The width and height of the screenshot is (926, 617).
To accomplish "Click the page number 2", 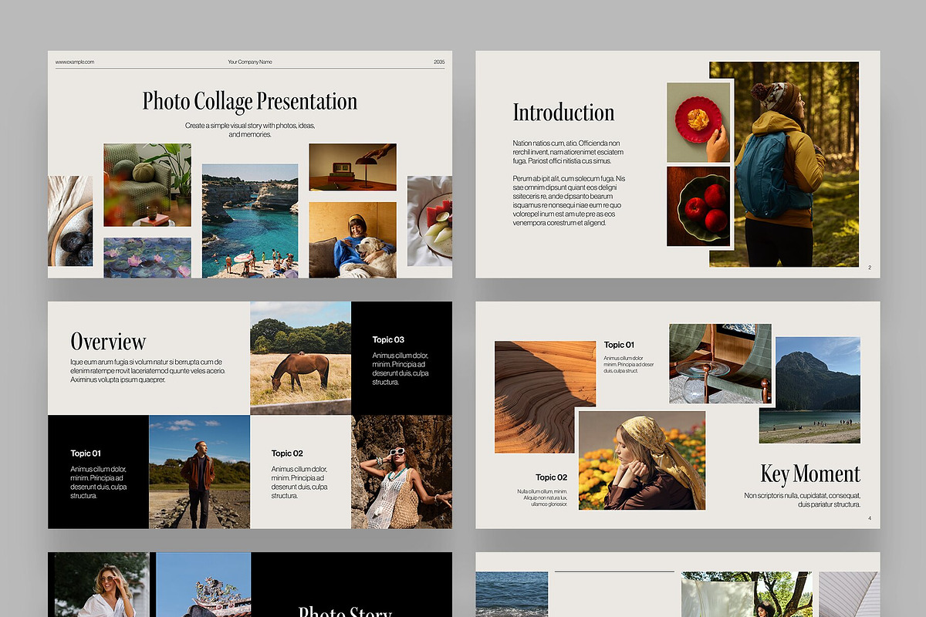I will [870, 268].
